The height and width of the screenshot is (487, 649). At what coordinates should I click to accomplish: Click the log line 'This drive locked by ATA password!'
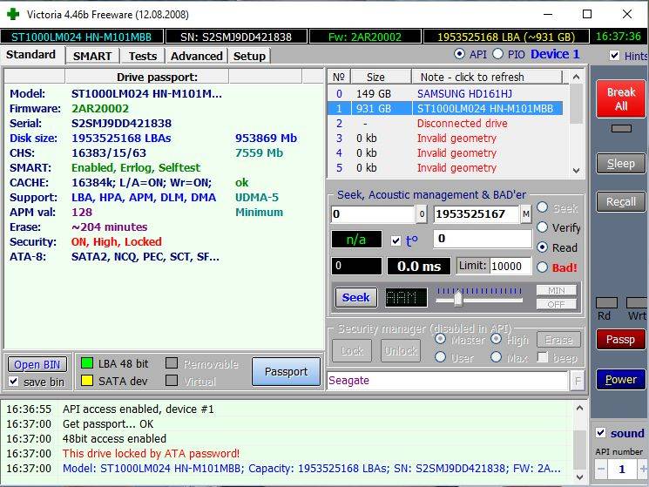151,454
